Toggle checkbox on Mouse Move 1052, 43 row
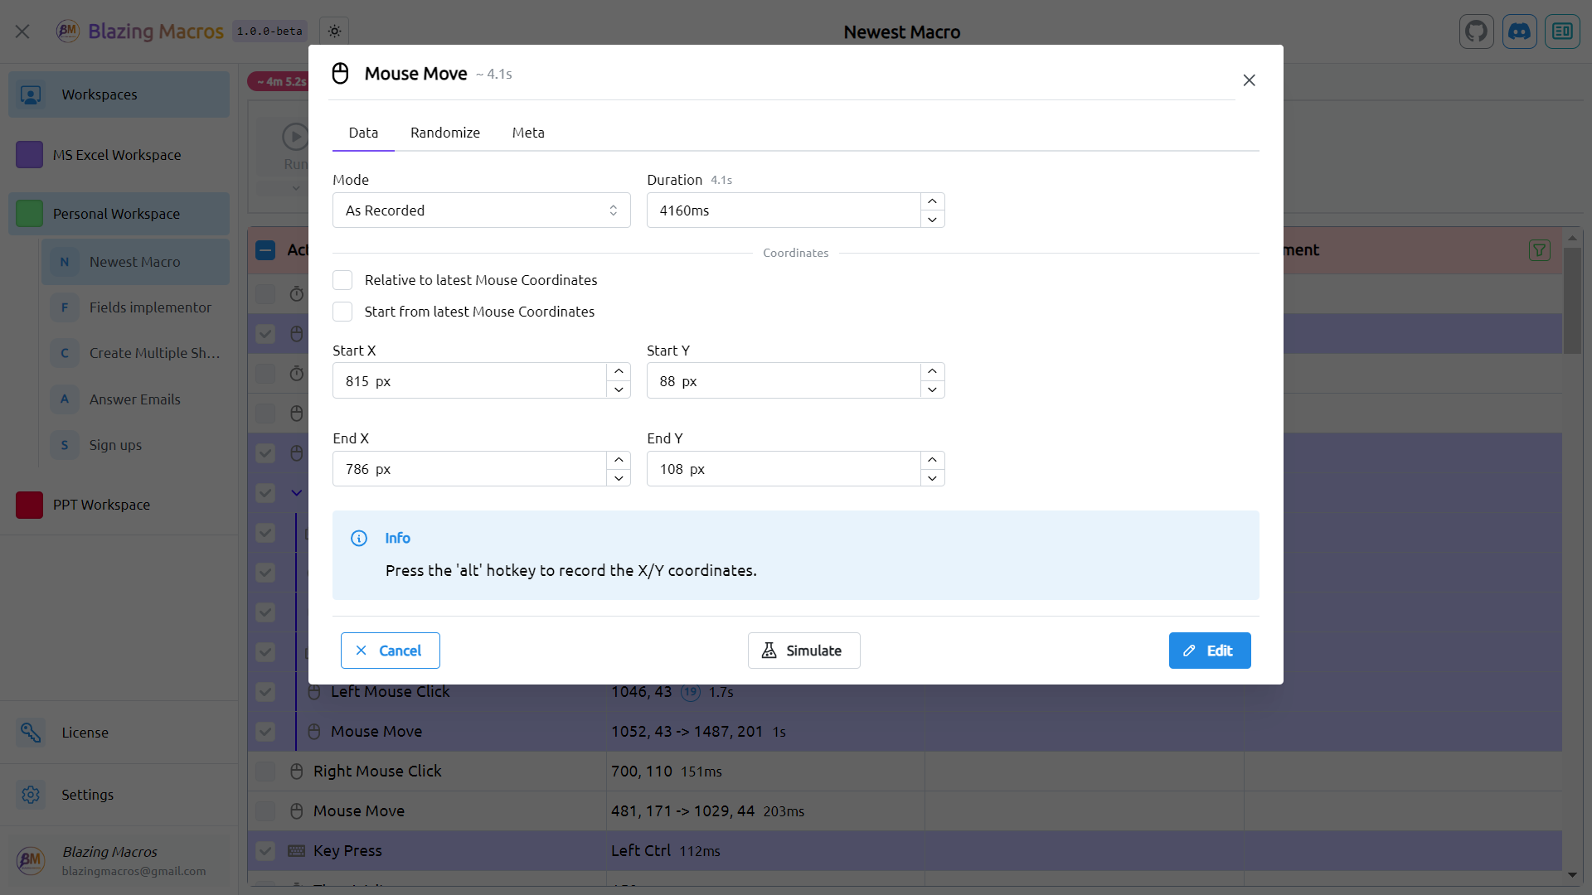This screenshot has height=895, width=1592. (265, 732)
